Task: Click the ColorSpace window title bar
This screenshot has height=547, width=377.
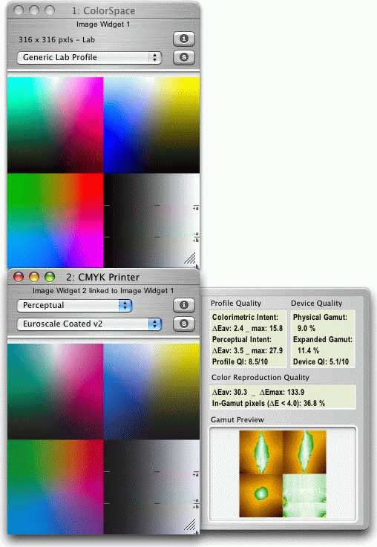Action: click(104, 11)
